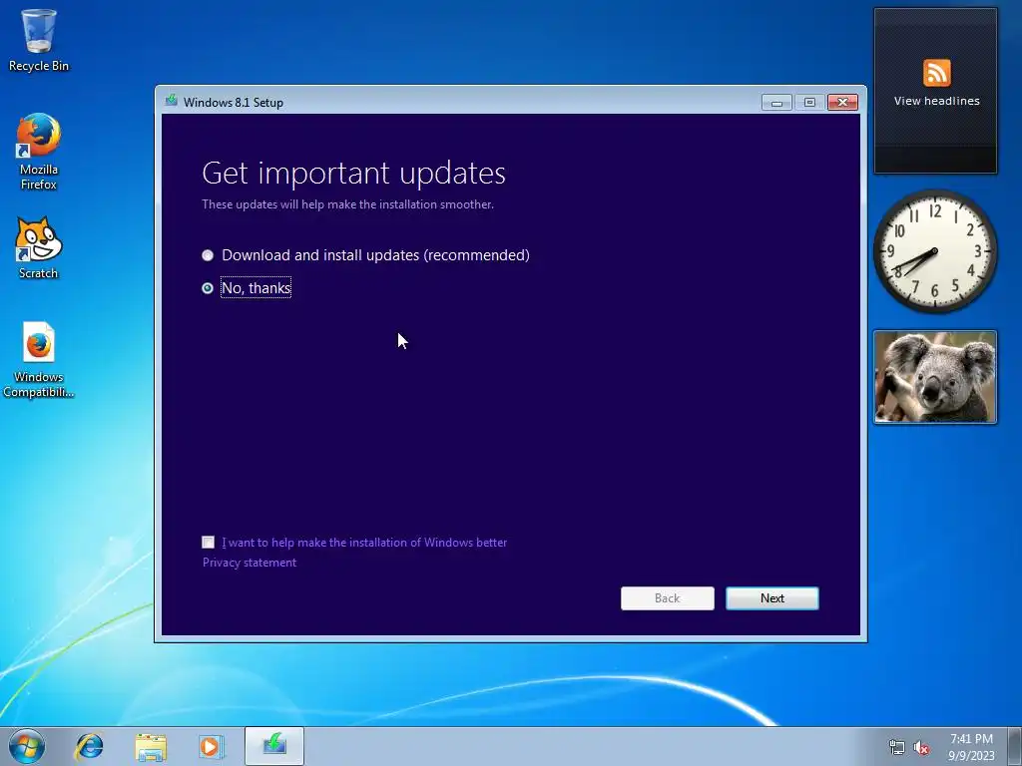The height and width of the screenshot is (766, 1022).
Task: Open the Privacy statement link
Action: click(x=249, y=563)
